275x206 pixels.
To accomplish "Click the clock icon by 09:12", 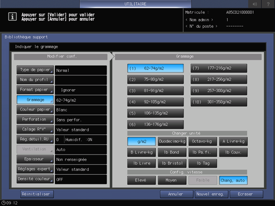I will coord(4,203).
